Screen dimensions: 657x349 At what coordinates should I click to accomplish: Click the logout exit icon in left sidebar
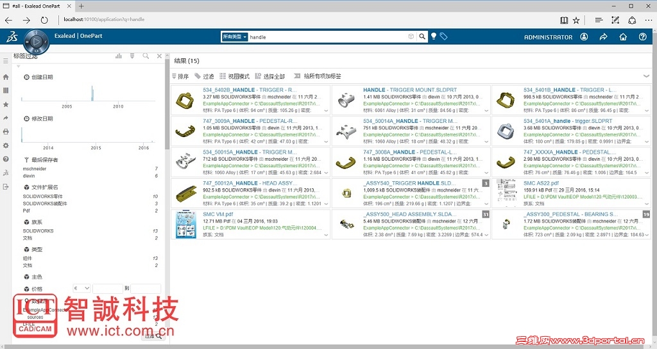tap(5, 186)
